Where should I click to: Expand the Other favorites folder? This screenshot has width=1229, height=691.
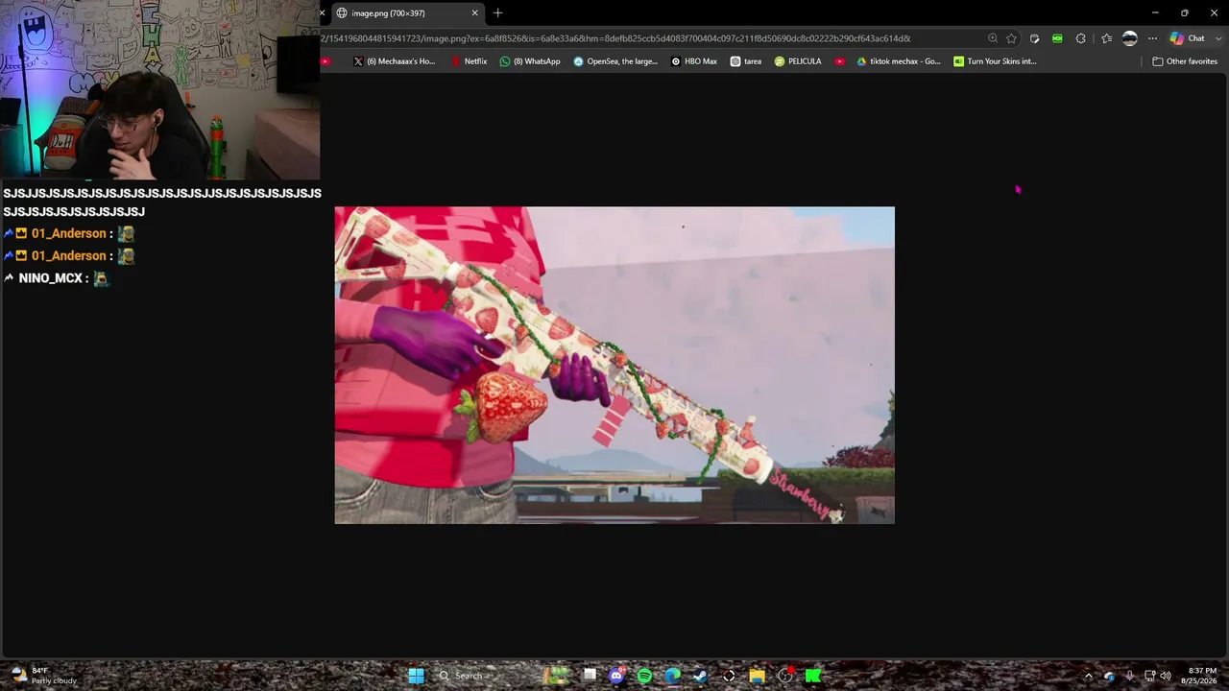click(x=1185, y=61)
